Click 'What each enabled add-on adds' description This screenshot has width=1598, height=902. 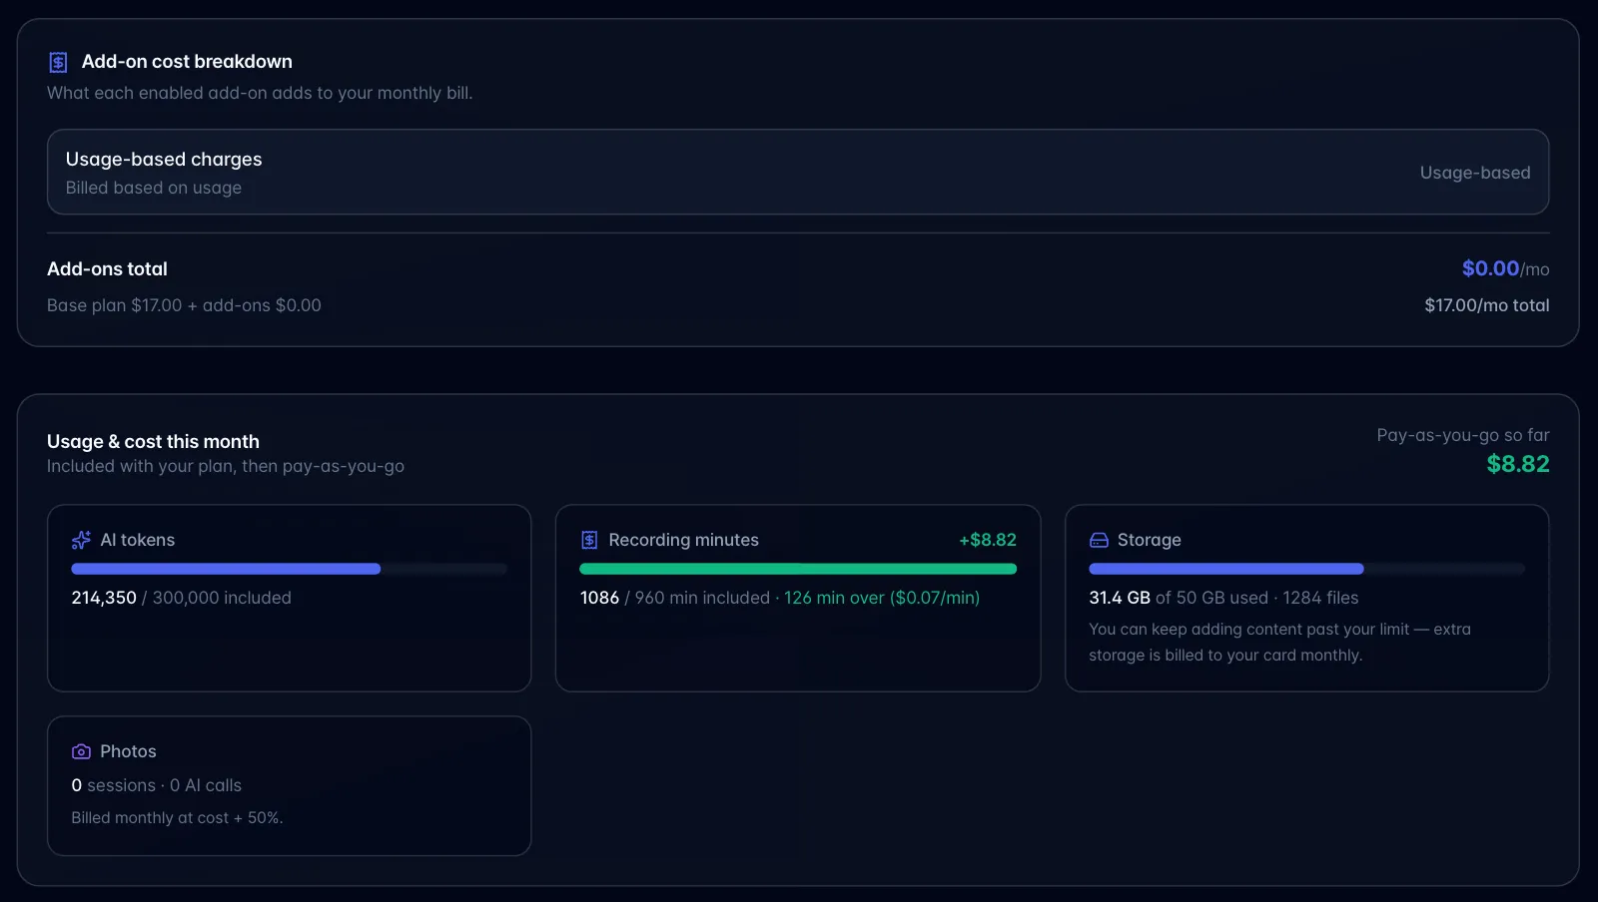(x=260, y=93)
